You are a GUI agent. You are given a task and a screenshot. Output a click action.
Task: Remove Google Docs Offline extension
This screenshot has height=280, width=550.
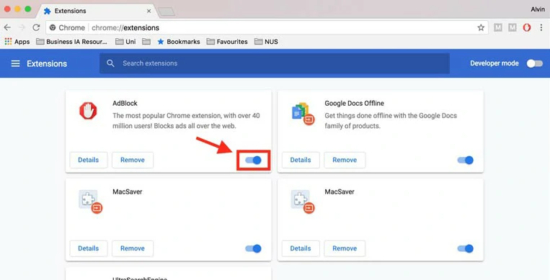pos(345,160)
